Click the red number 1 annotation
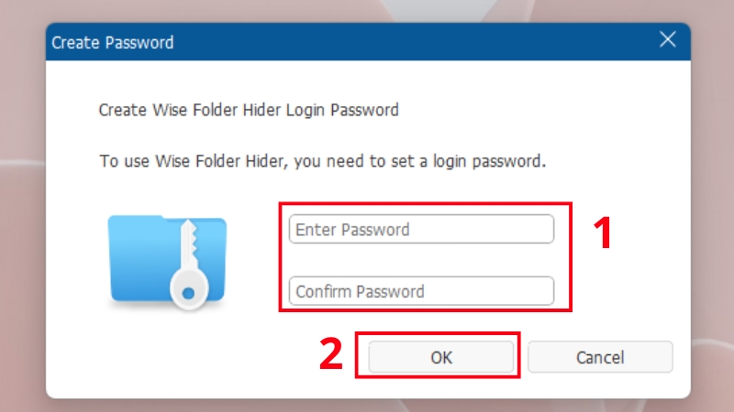 point(601,234)
